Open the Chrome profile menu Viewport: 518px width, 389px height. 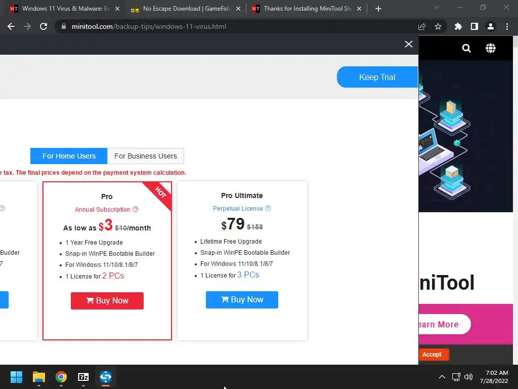coord(491,26)
